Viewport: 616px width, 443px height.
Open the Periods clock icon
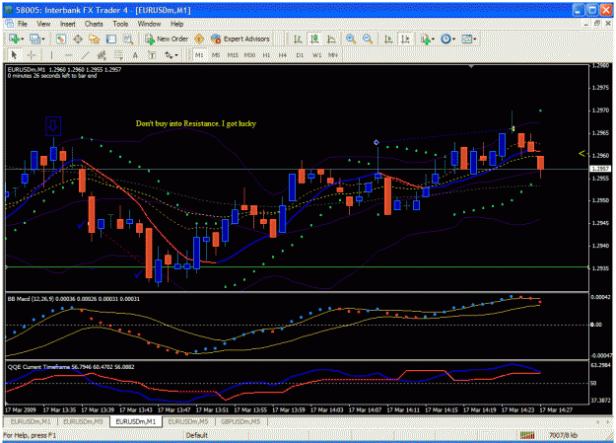(445, 38)
